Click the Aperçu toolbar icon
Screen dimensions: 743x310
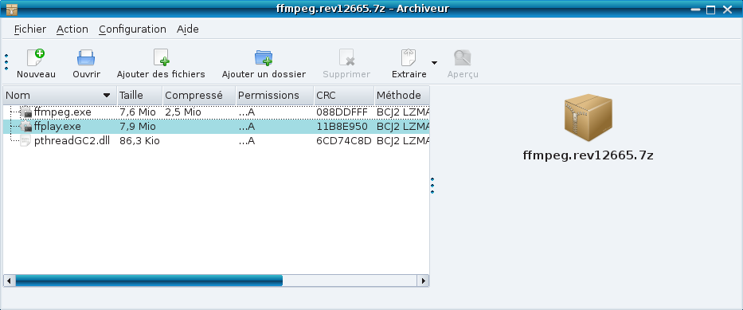(x=463, y=58)
